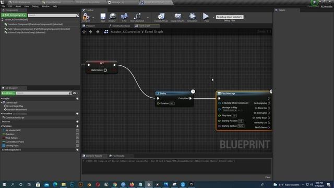Collapse the Variables section
The height and width of the screenshot is (188, 334).
click(1, 126)
